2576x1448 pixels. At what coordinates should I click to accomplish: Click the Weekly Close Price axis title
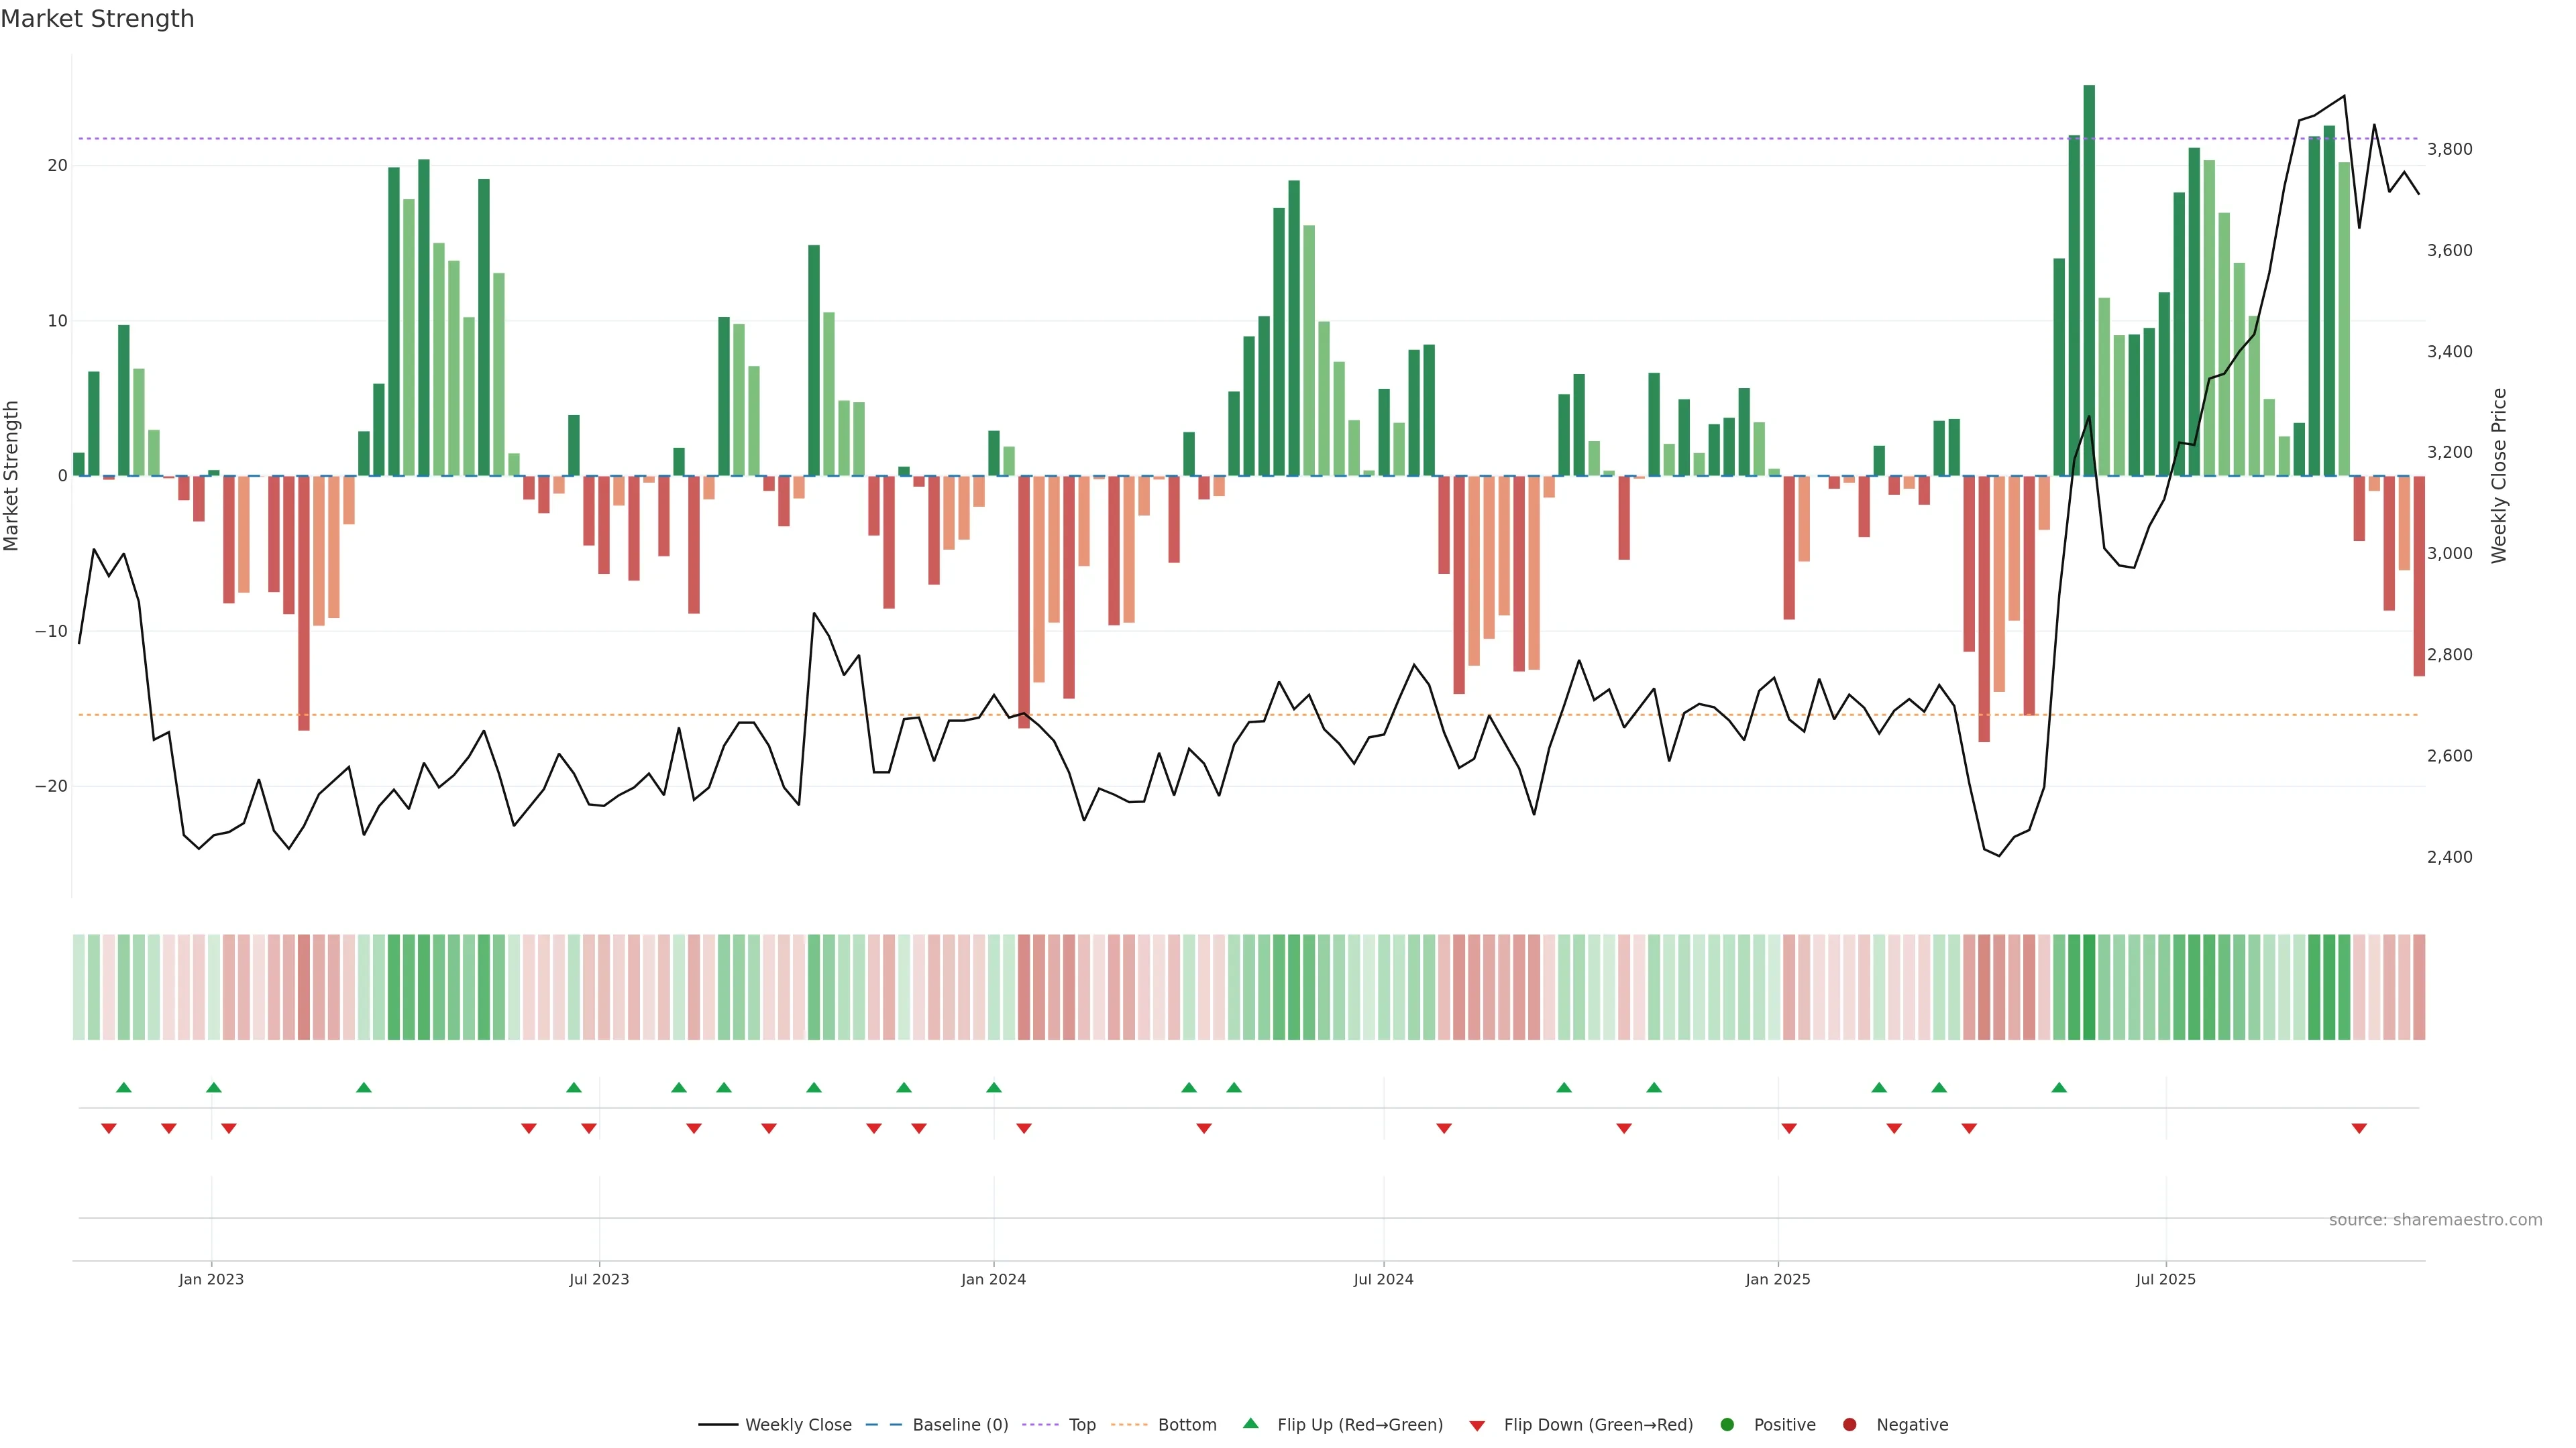click(x=2499, y=476)
